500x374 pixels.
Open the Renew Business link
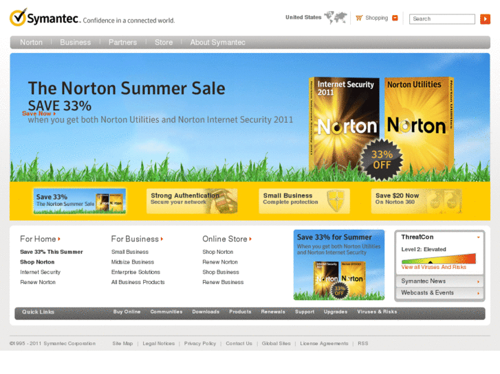223,282
